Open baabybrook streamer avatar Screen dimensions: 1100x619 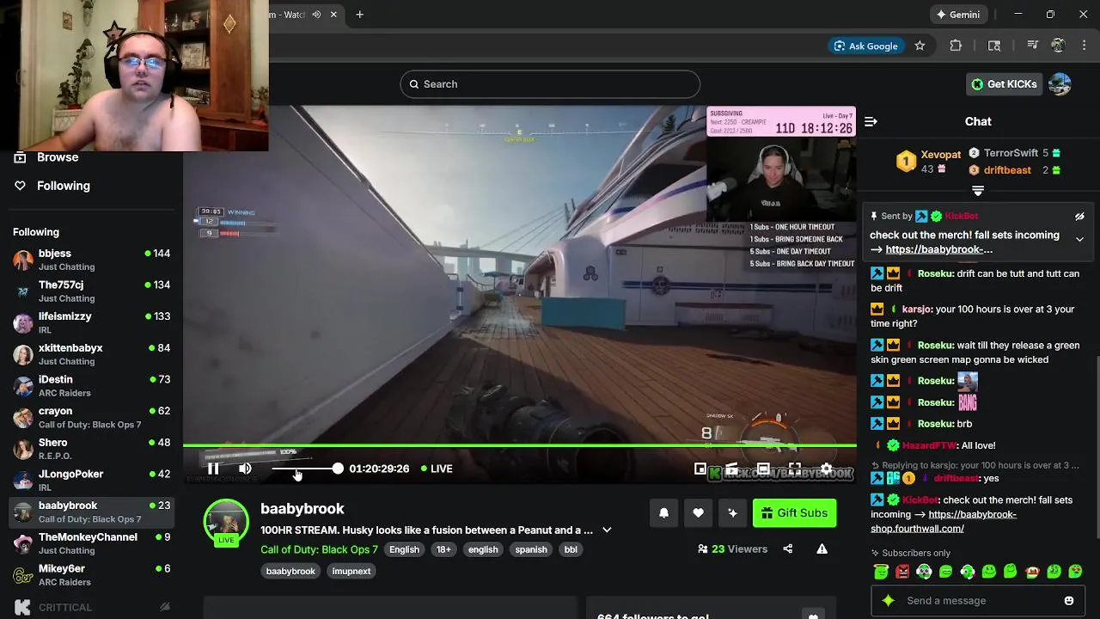click(x=226, y=522)
